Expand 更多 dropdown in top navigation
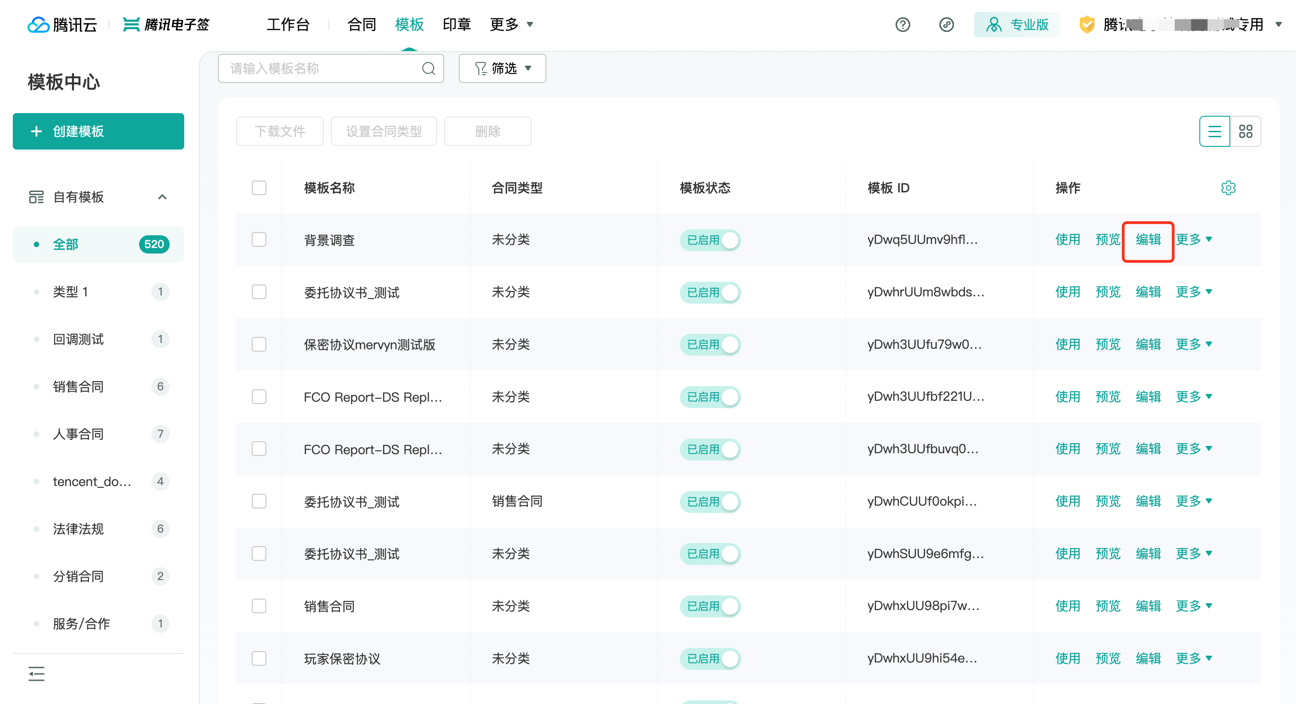 (x=511, y=24)
